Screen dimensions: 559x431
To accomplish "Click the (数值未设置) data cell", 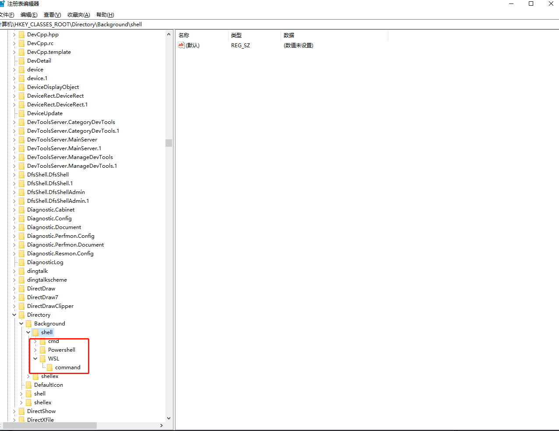I will point(299,46).
